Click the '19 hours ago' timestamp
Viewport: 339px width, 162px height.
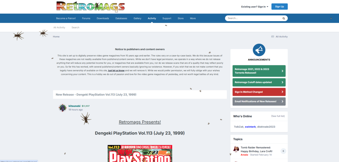[x=76, y=110]
